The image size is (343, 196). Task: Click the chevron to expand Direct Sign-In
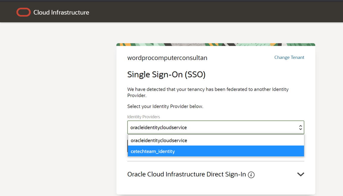300,174
